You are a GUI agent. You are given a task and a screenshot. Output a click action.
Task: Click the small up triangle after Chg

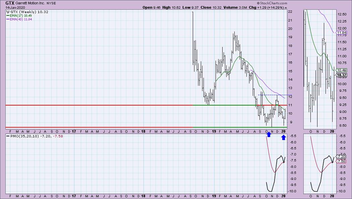point(286,8)
